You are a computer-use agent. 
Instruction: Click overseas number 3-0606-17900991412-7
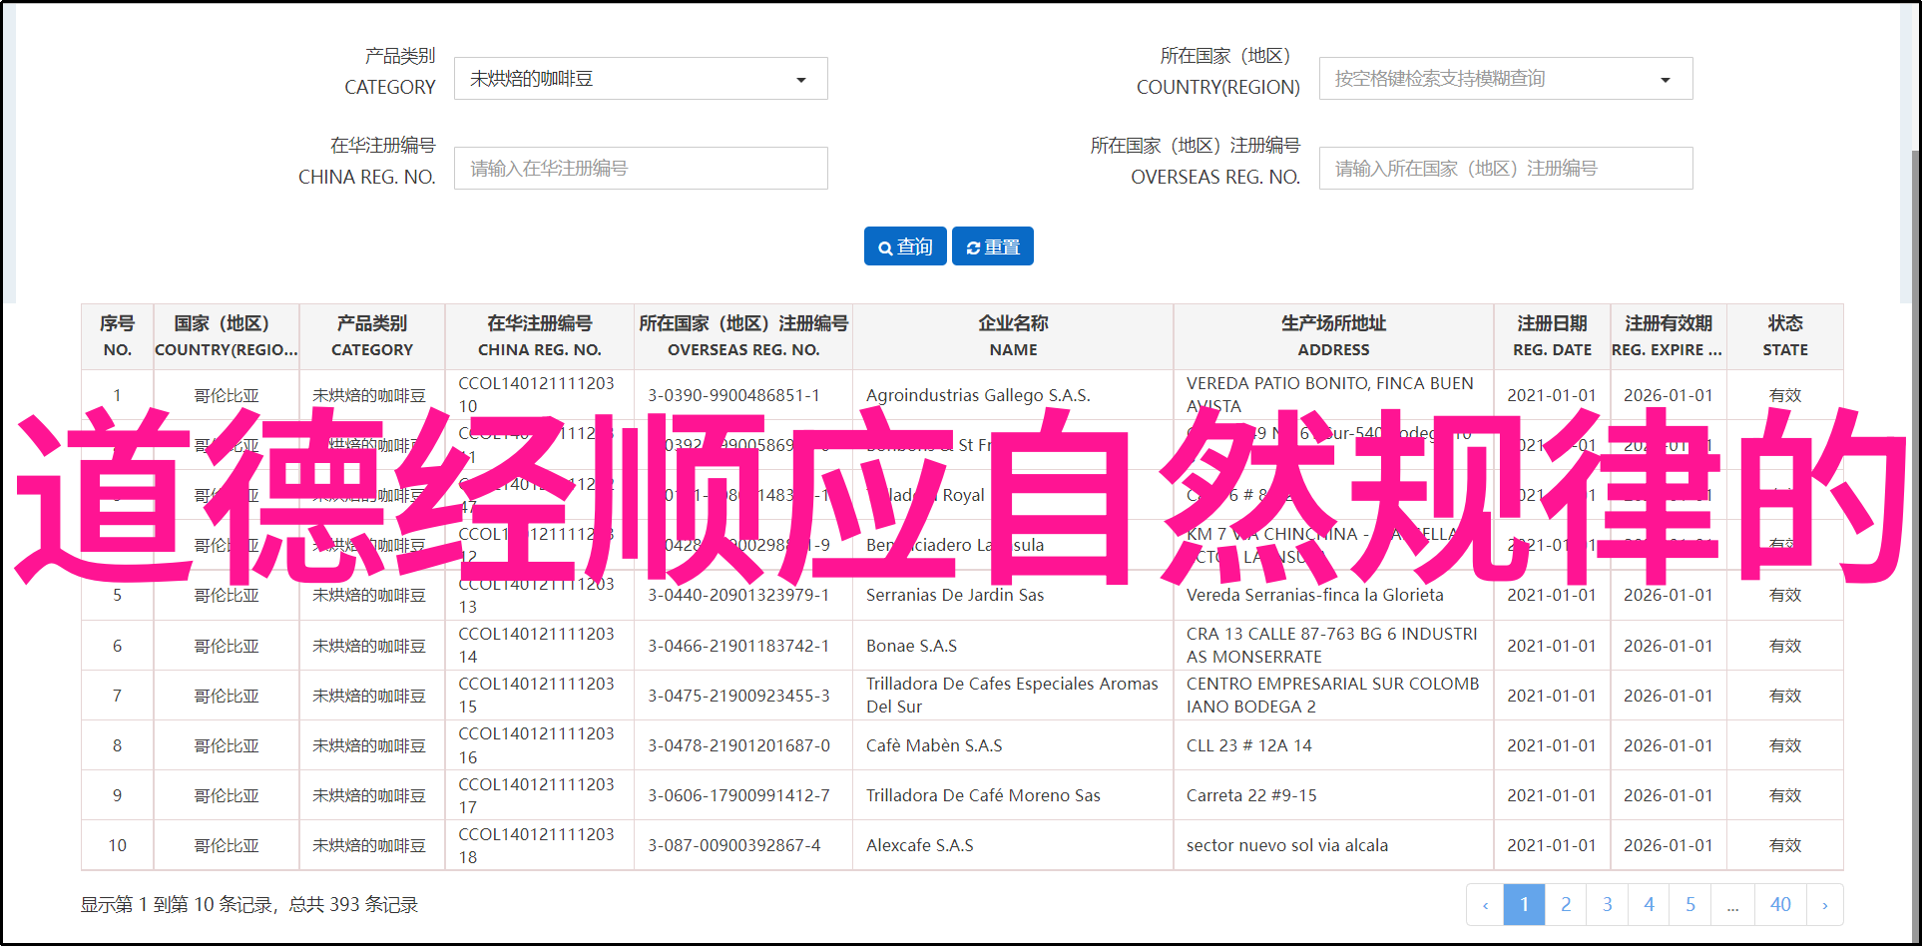pyautogui.click(x=738, y=795)
